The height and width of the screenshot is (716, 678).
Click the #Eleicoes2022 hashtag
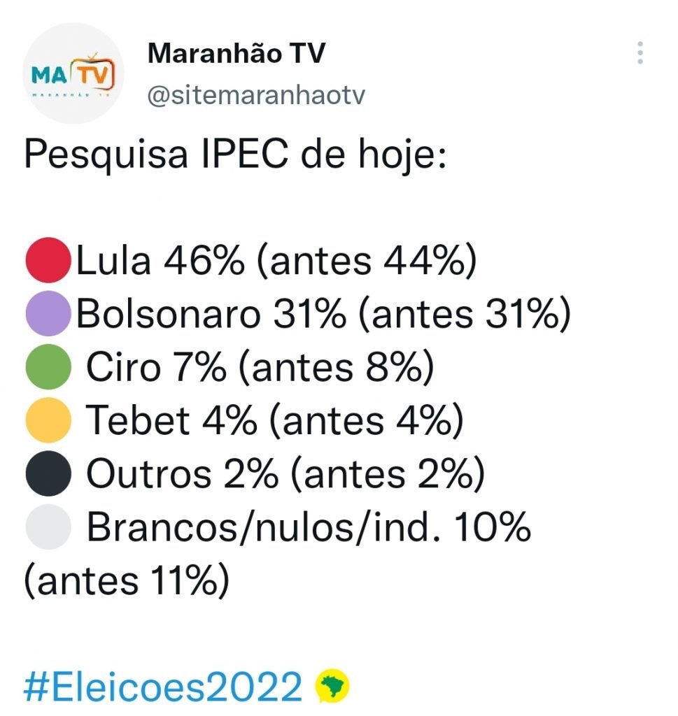click(x=162, y=687)
